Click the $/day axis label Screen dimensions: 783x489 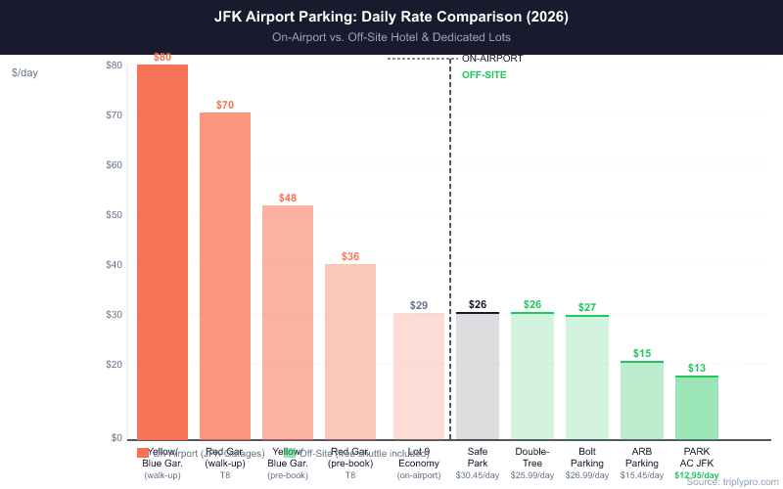click(x=25, y=73)
